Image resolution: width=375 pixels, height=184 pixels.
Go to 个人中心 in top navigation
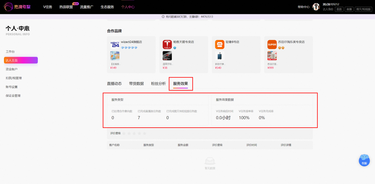pyautogui.click(x=128, y=7)
